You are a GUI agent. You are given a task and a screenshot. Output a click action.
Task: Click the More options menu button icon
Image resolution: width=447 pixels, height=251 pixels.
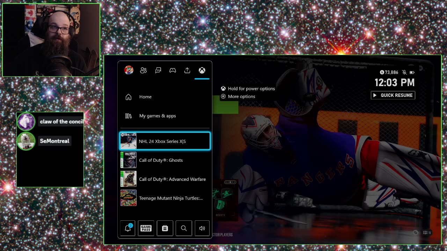click(x=223, y=97)
